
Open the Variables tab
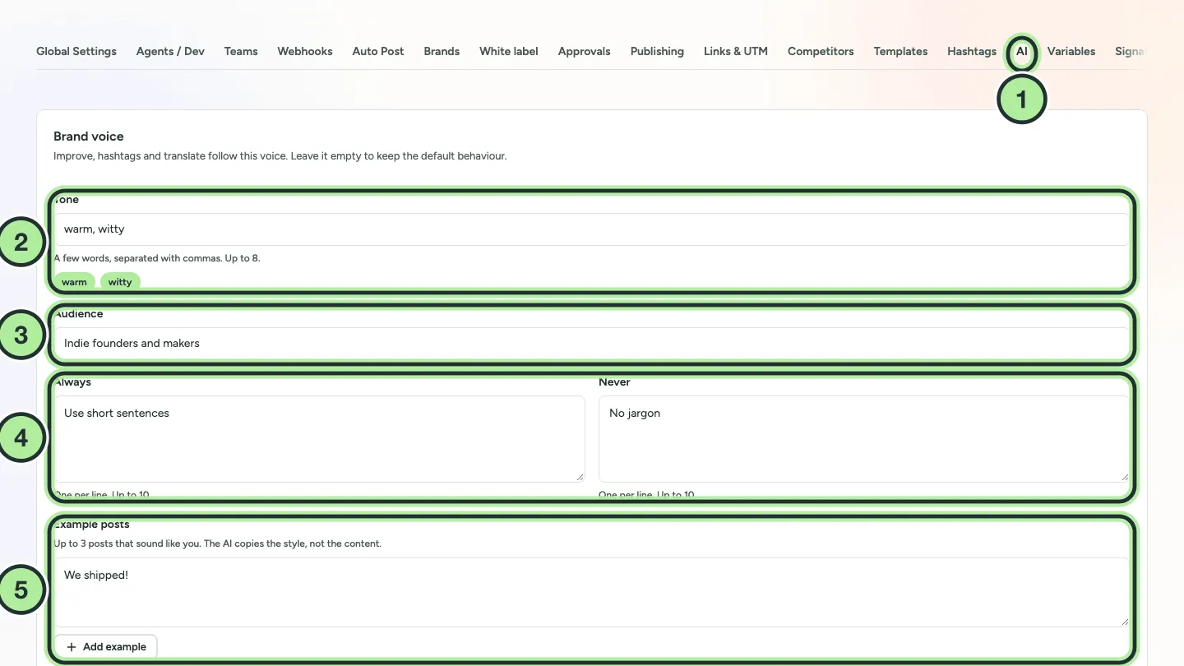[1071, 51]
